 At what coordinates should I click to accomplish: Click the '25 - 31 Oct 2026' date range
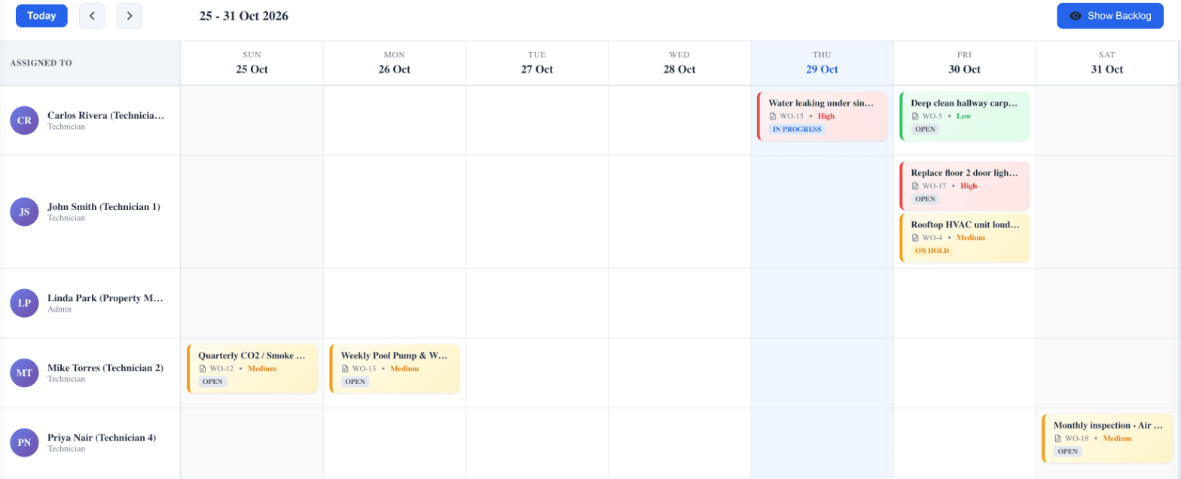coord(243,16)
